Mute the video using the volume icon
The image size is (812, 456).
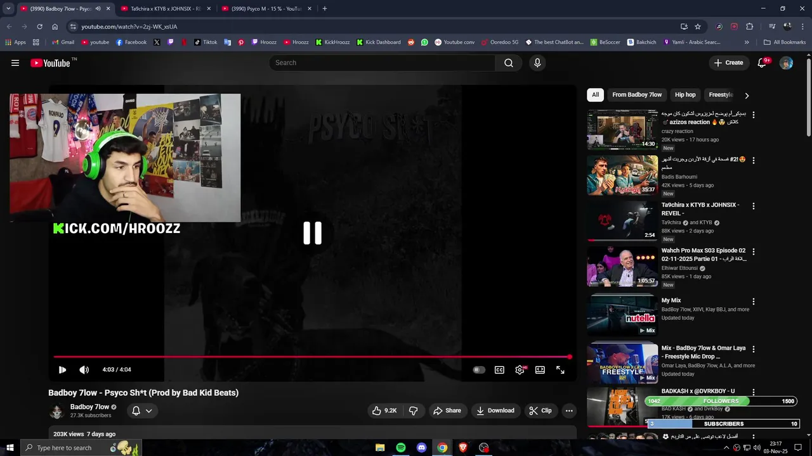tap(84, 370)
